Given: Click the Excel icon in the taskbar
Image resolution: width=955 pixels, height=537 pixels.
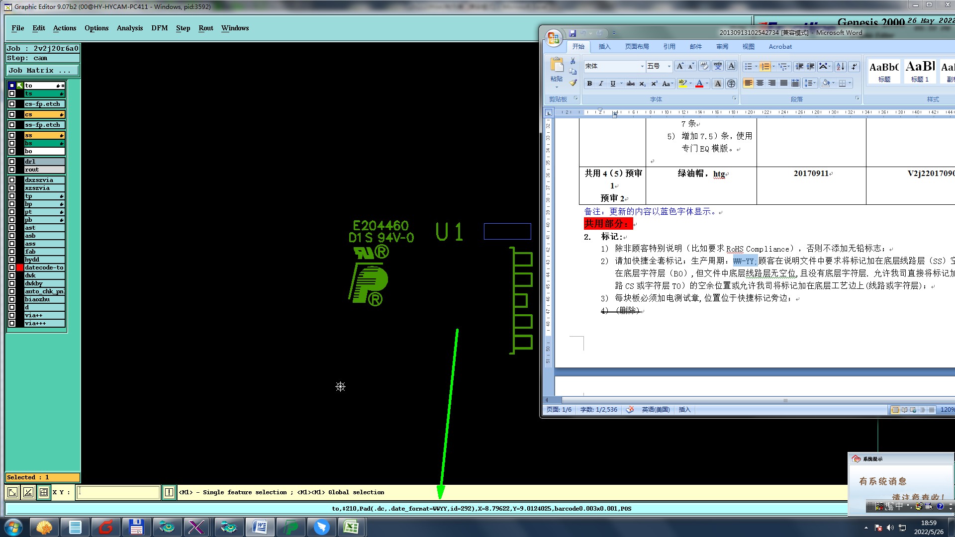Looking at the screenshot, I should [351, 527].
